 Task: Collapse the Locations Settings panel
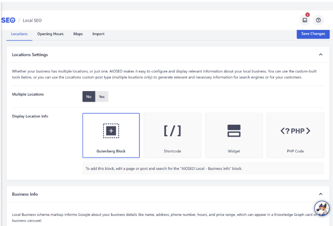pos(321,54)
